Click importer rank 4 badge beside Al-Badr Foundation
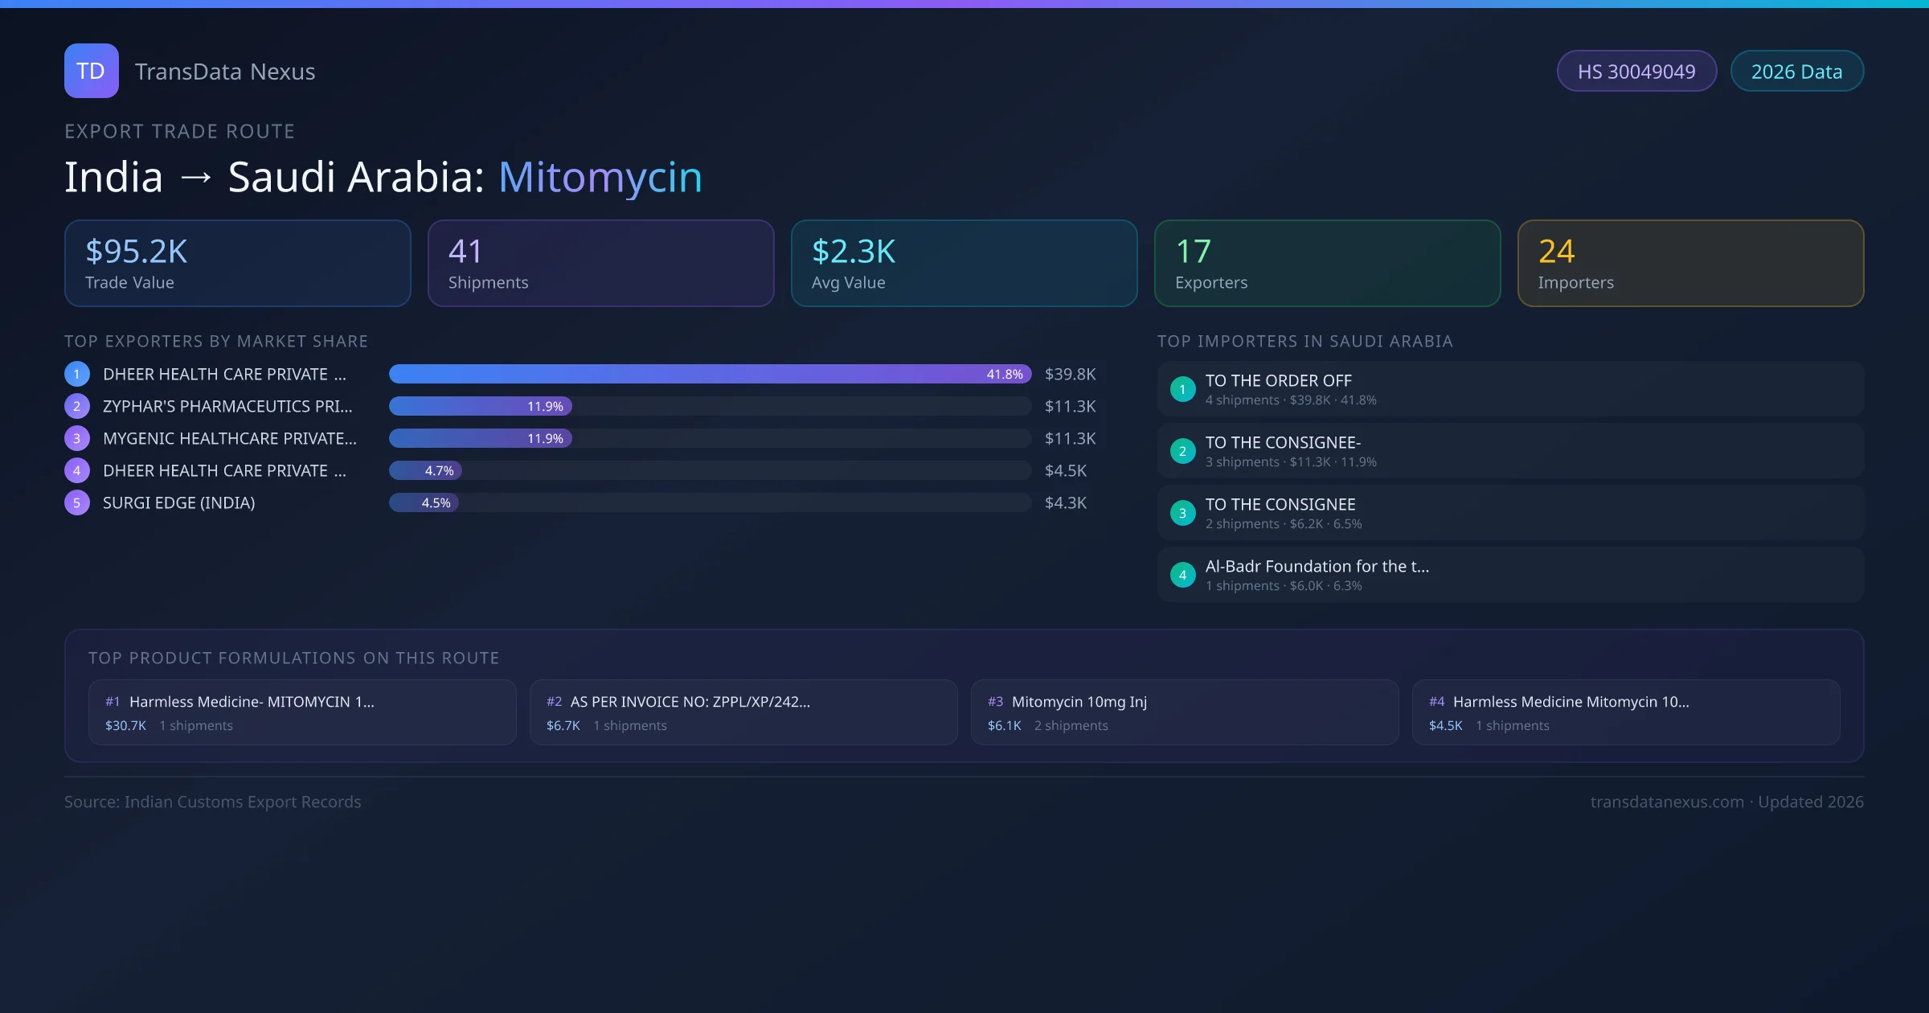Screen dimensions: 1929x1013 1182,575
